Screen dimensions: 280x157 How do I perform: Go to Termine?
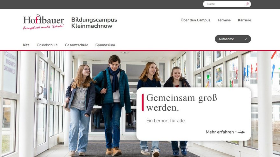tap(224, 20)
